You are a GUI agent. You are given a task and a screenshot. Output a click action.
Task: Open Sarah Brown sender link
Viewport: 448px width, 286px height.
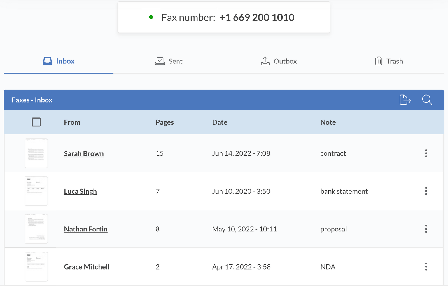click(84, 153)
